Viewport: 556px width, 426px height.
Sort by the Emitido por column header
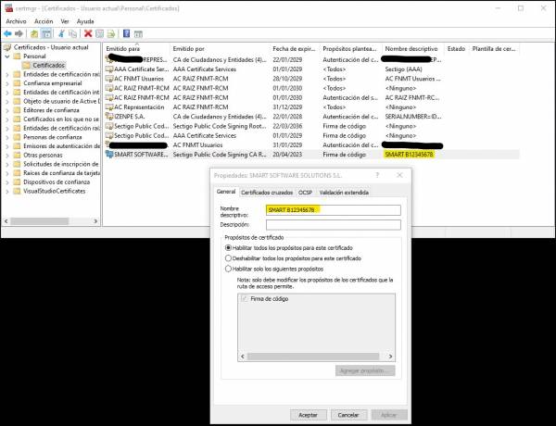click(221, 49)
